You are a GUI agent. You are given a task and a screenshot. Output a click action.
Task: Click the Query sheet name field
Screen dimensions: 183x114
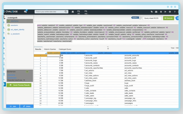(152, 18)
